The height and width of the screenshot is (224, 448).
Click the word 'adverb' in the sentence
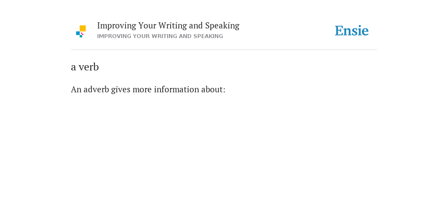pos(96,90)
